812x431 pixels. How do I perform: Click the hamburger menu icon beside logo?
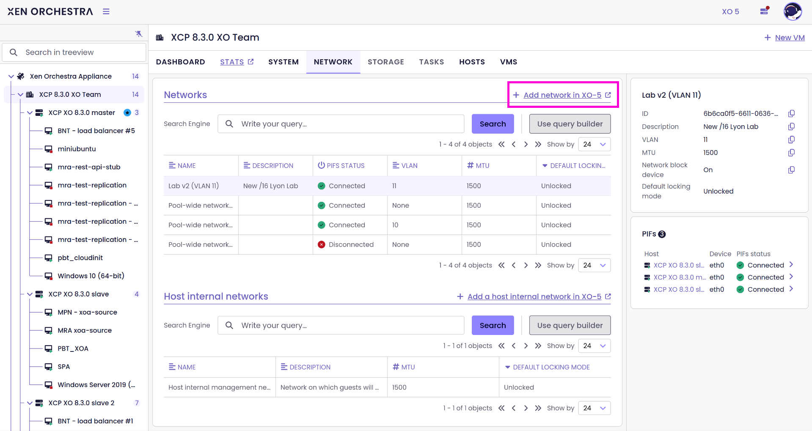(106, 11)
